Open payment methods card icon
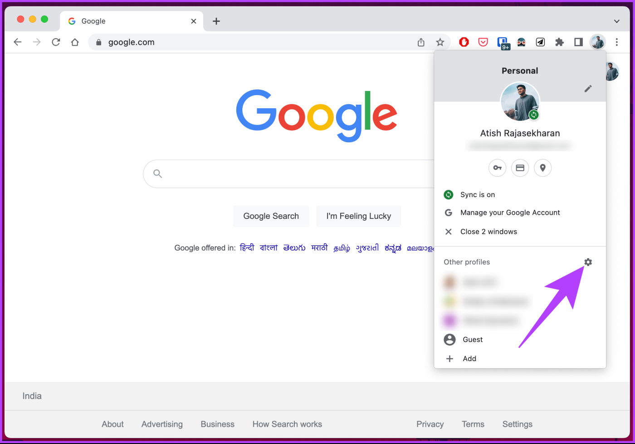The width and height of the screenshot is (635, 444). (x=520, y=168)
